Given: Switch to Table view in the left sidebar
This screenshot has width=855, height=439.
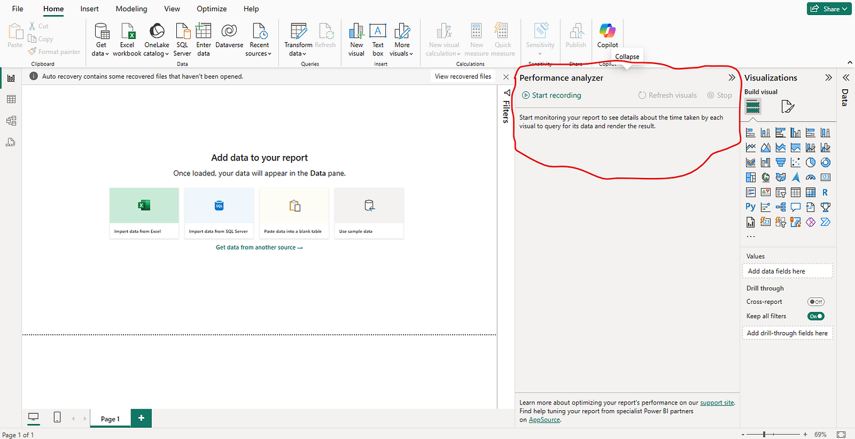Looking at the screenshot, I should 10,99.
